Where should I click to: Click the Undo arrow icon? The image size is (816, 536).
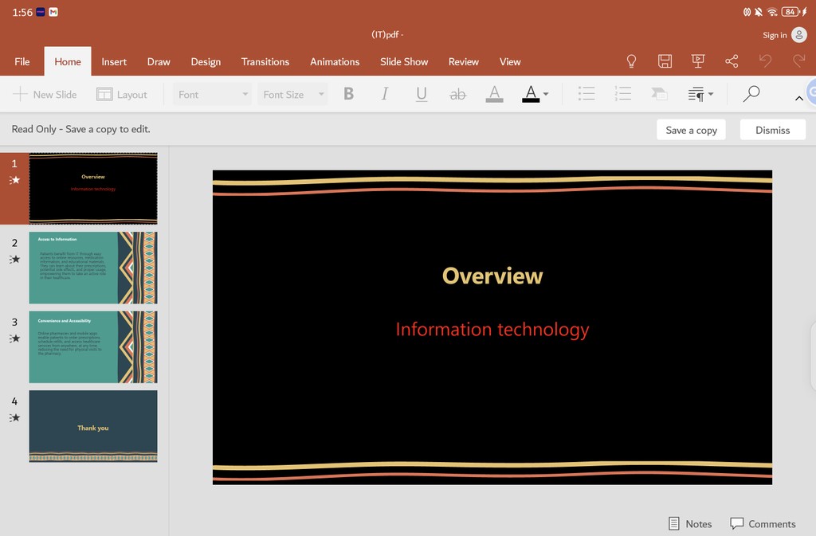click(765, 61)
